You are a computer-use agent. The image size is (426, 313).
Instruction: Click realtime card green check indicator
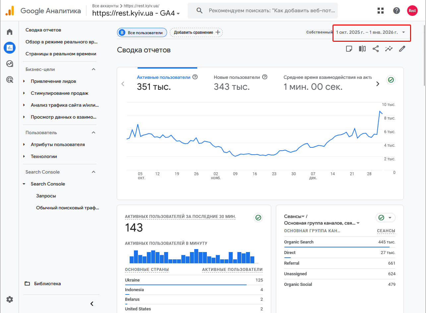[258, 217]
